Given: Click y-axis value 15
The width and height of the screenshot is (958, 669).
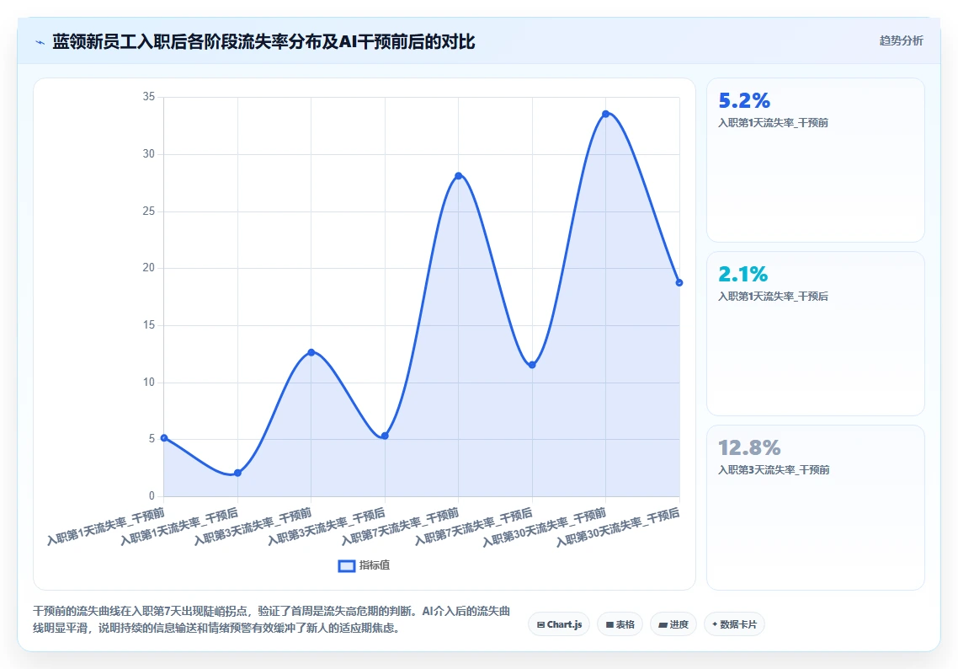Looking at the screenshot, I should [x=149, y=324].
